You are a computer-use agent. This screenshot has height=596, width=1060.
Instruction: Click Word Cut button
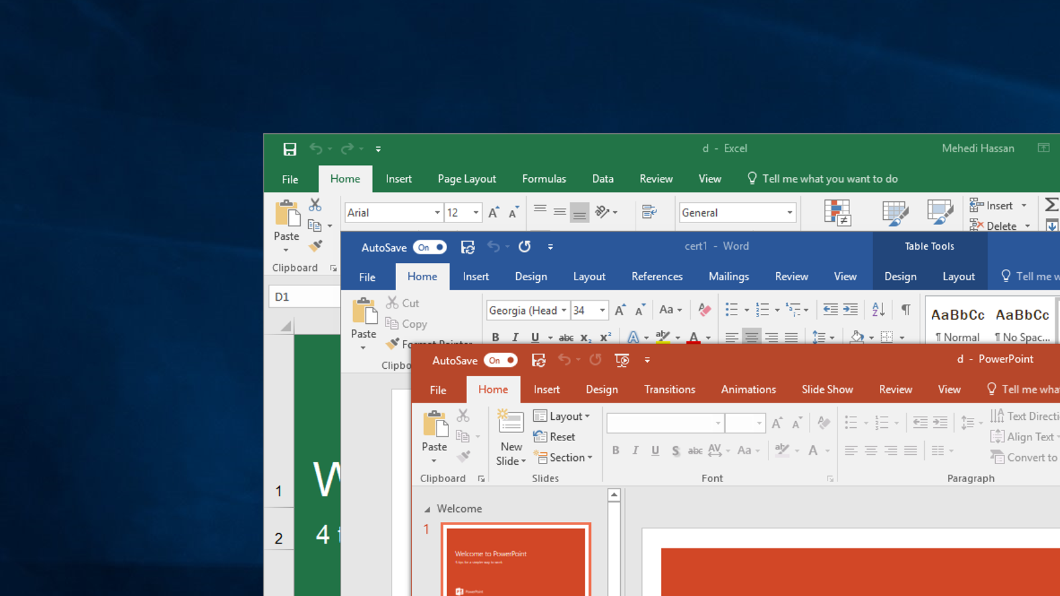(403, 303)
